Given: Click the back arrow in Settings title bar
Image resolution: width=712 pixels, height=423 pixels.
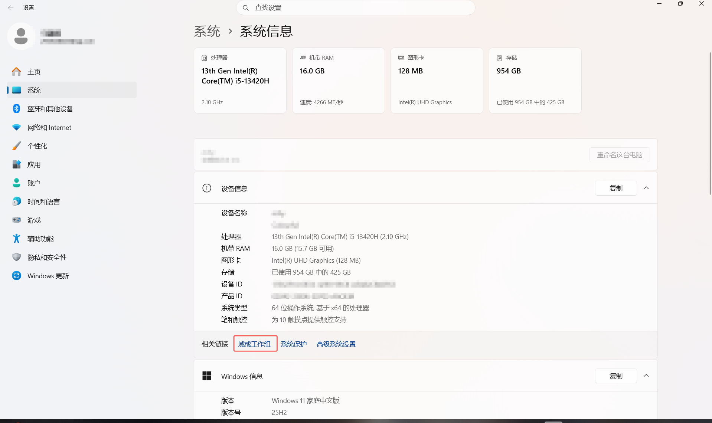Looking at the screenshot, I should point(10,7).
